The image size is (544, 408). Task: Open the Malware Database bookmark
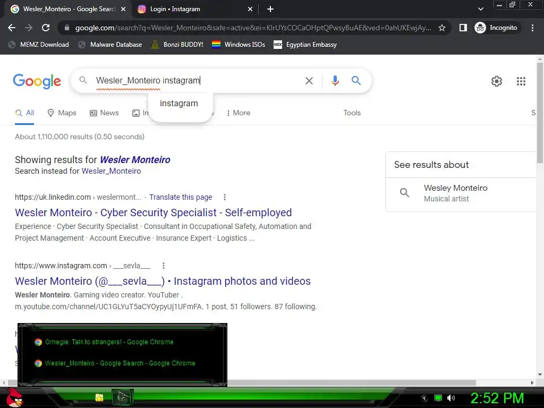click(x=110, y=45)
